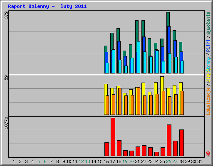Select day 10 on the axis

tap(69, 161)
